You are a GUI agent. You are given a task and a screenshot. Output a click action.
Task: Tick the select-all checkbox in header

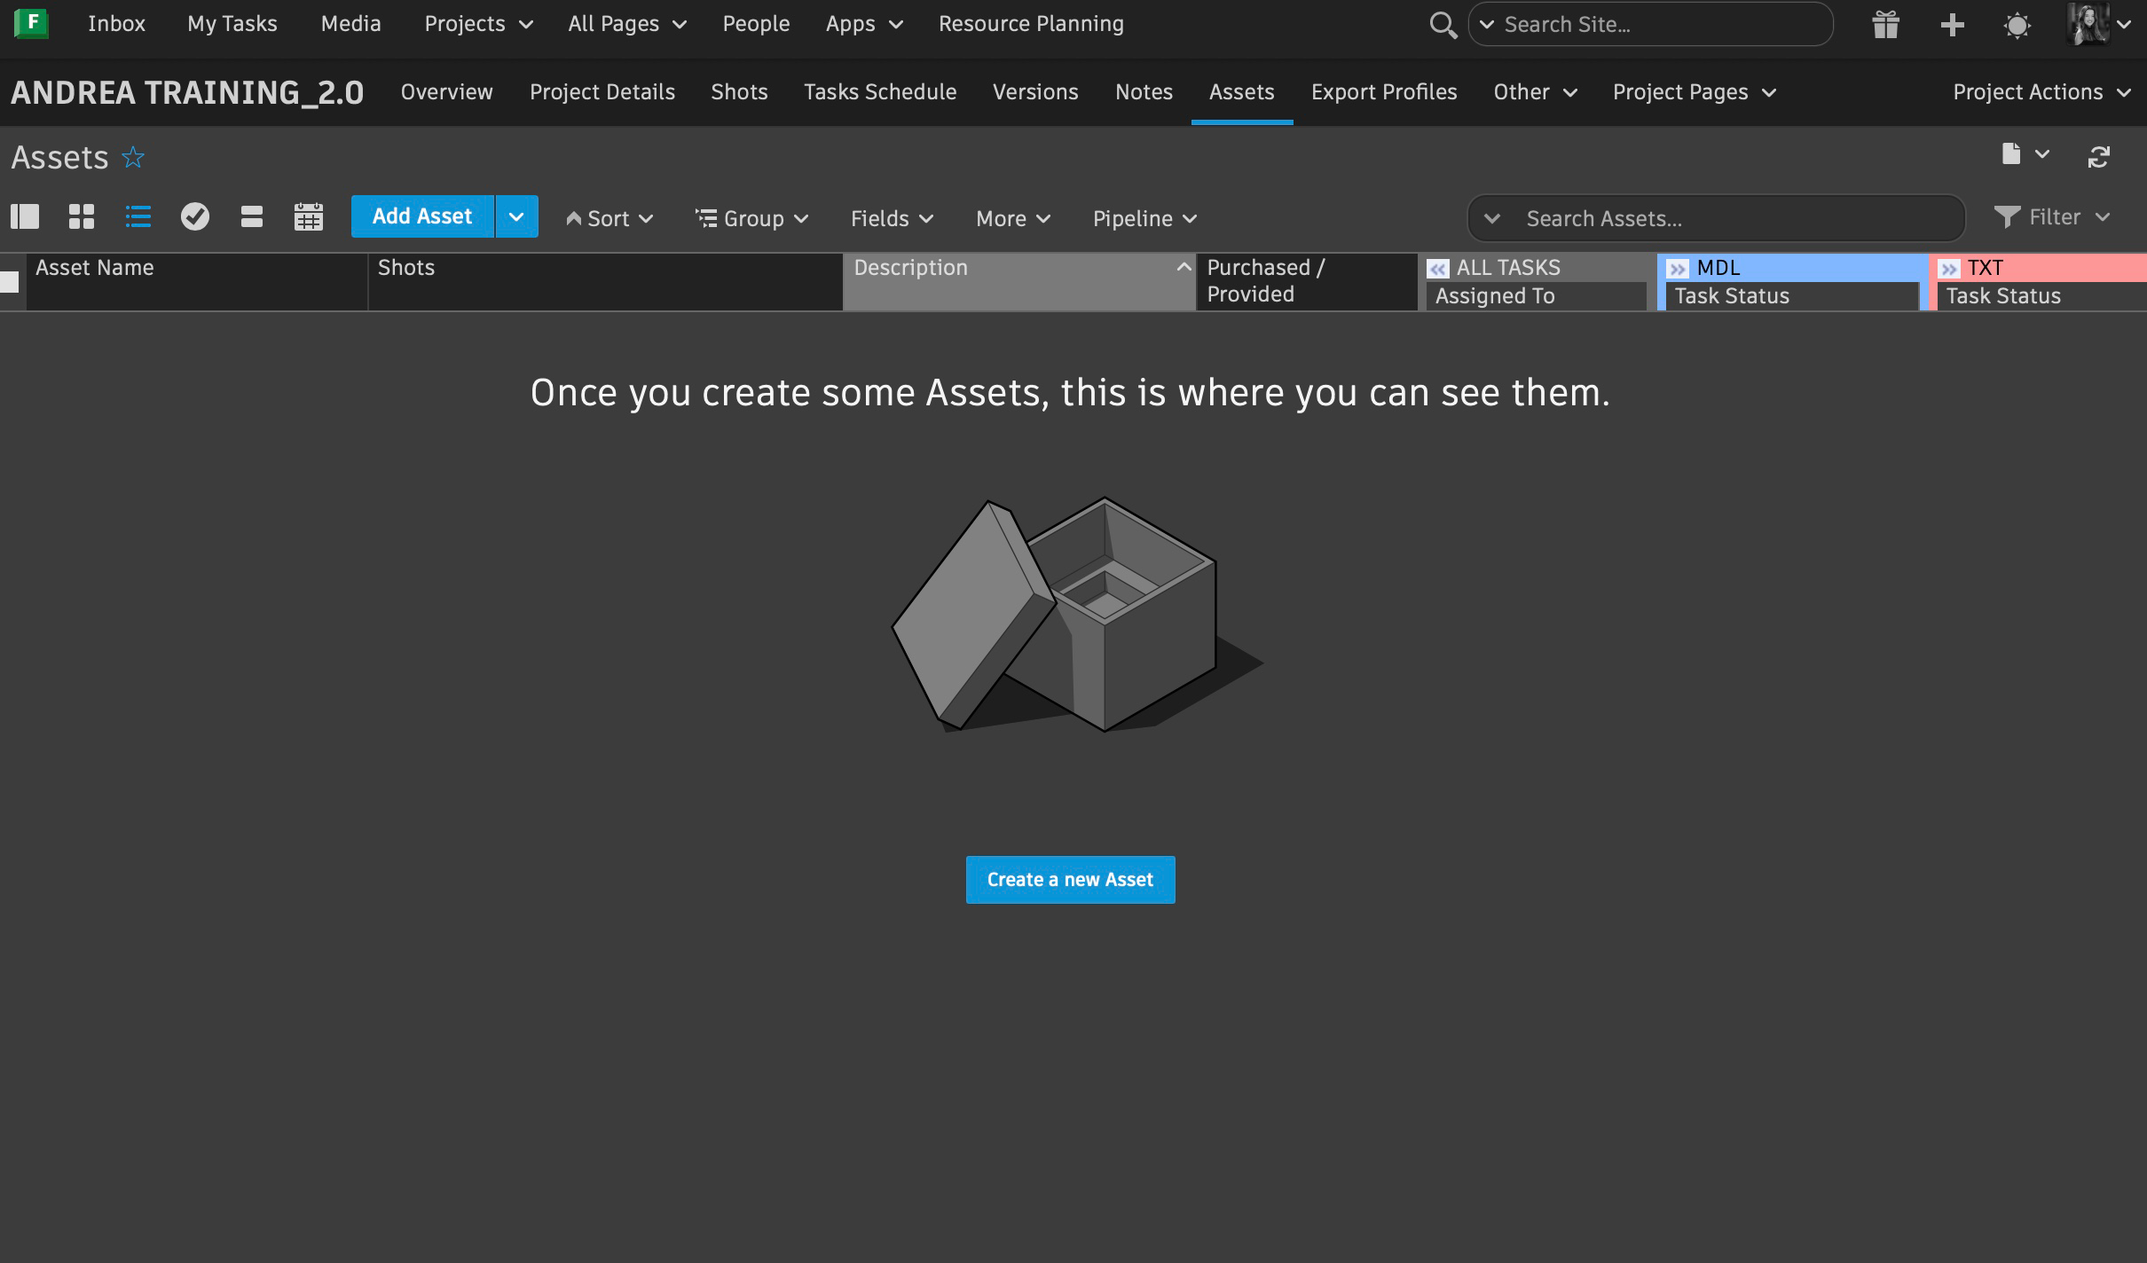pos(10,282)
